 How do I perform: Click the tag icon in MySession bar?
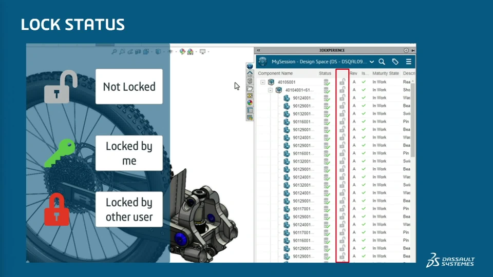(395, 62)
